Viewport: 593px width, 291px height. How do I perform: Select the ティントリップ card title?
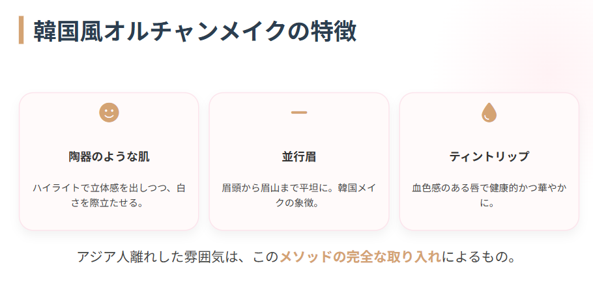click(489, 157)
